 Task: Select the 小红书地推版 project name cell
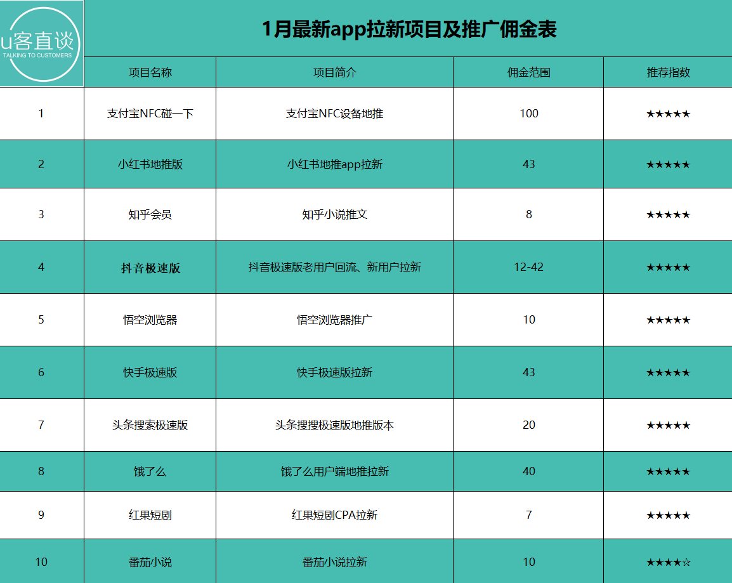[x=150, y=164]
